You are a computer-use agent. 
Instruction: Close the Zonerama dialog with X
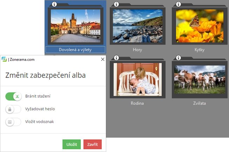103,59
